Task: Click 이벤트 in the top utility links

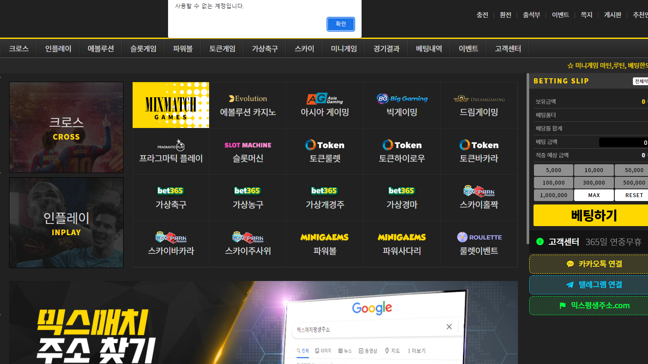Action: coord(560,15)
